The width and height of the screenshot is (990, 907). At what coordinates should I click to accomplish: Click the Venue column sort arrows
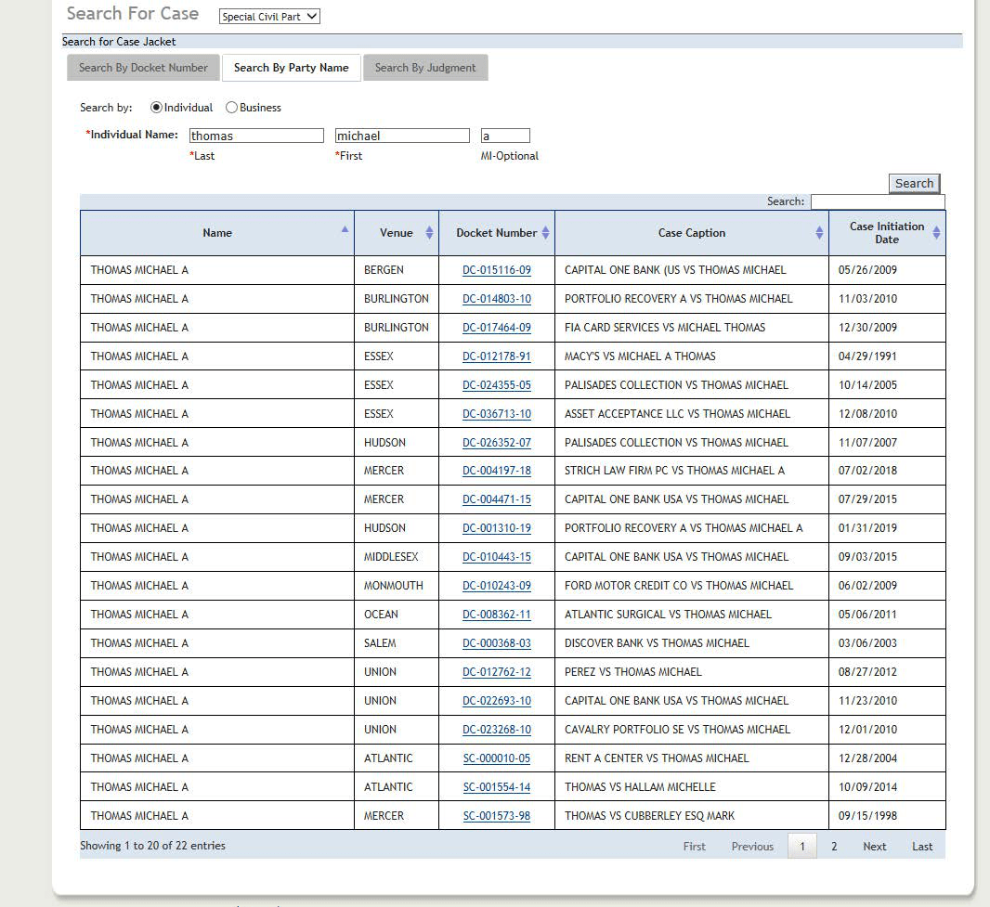(429, 233)
